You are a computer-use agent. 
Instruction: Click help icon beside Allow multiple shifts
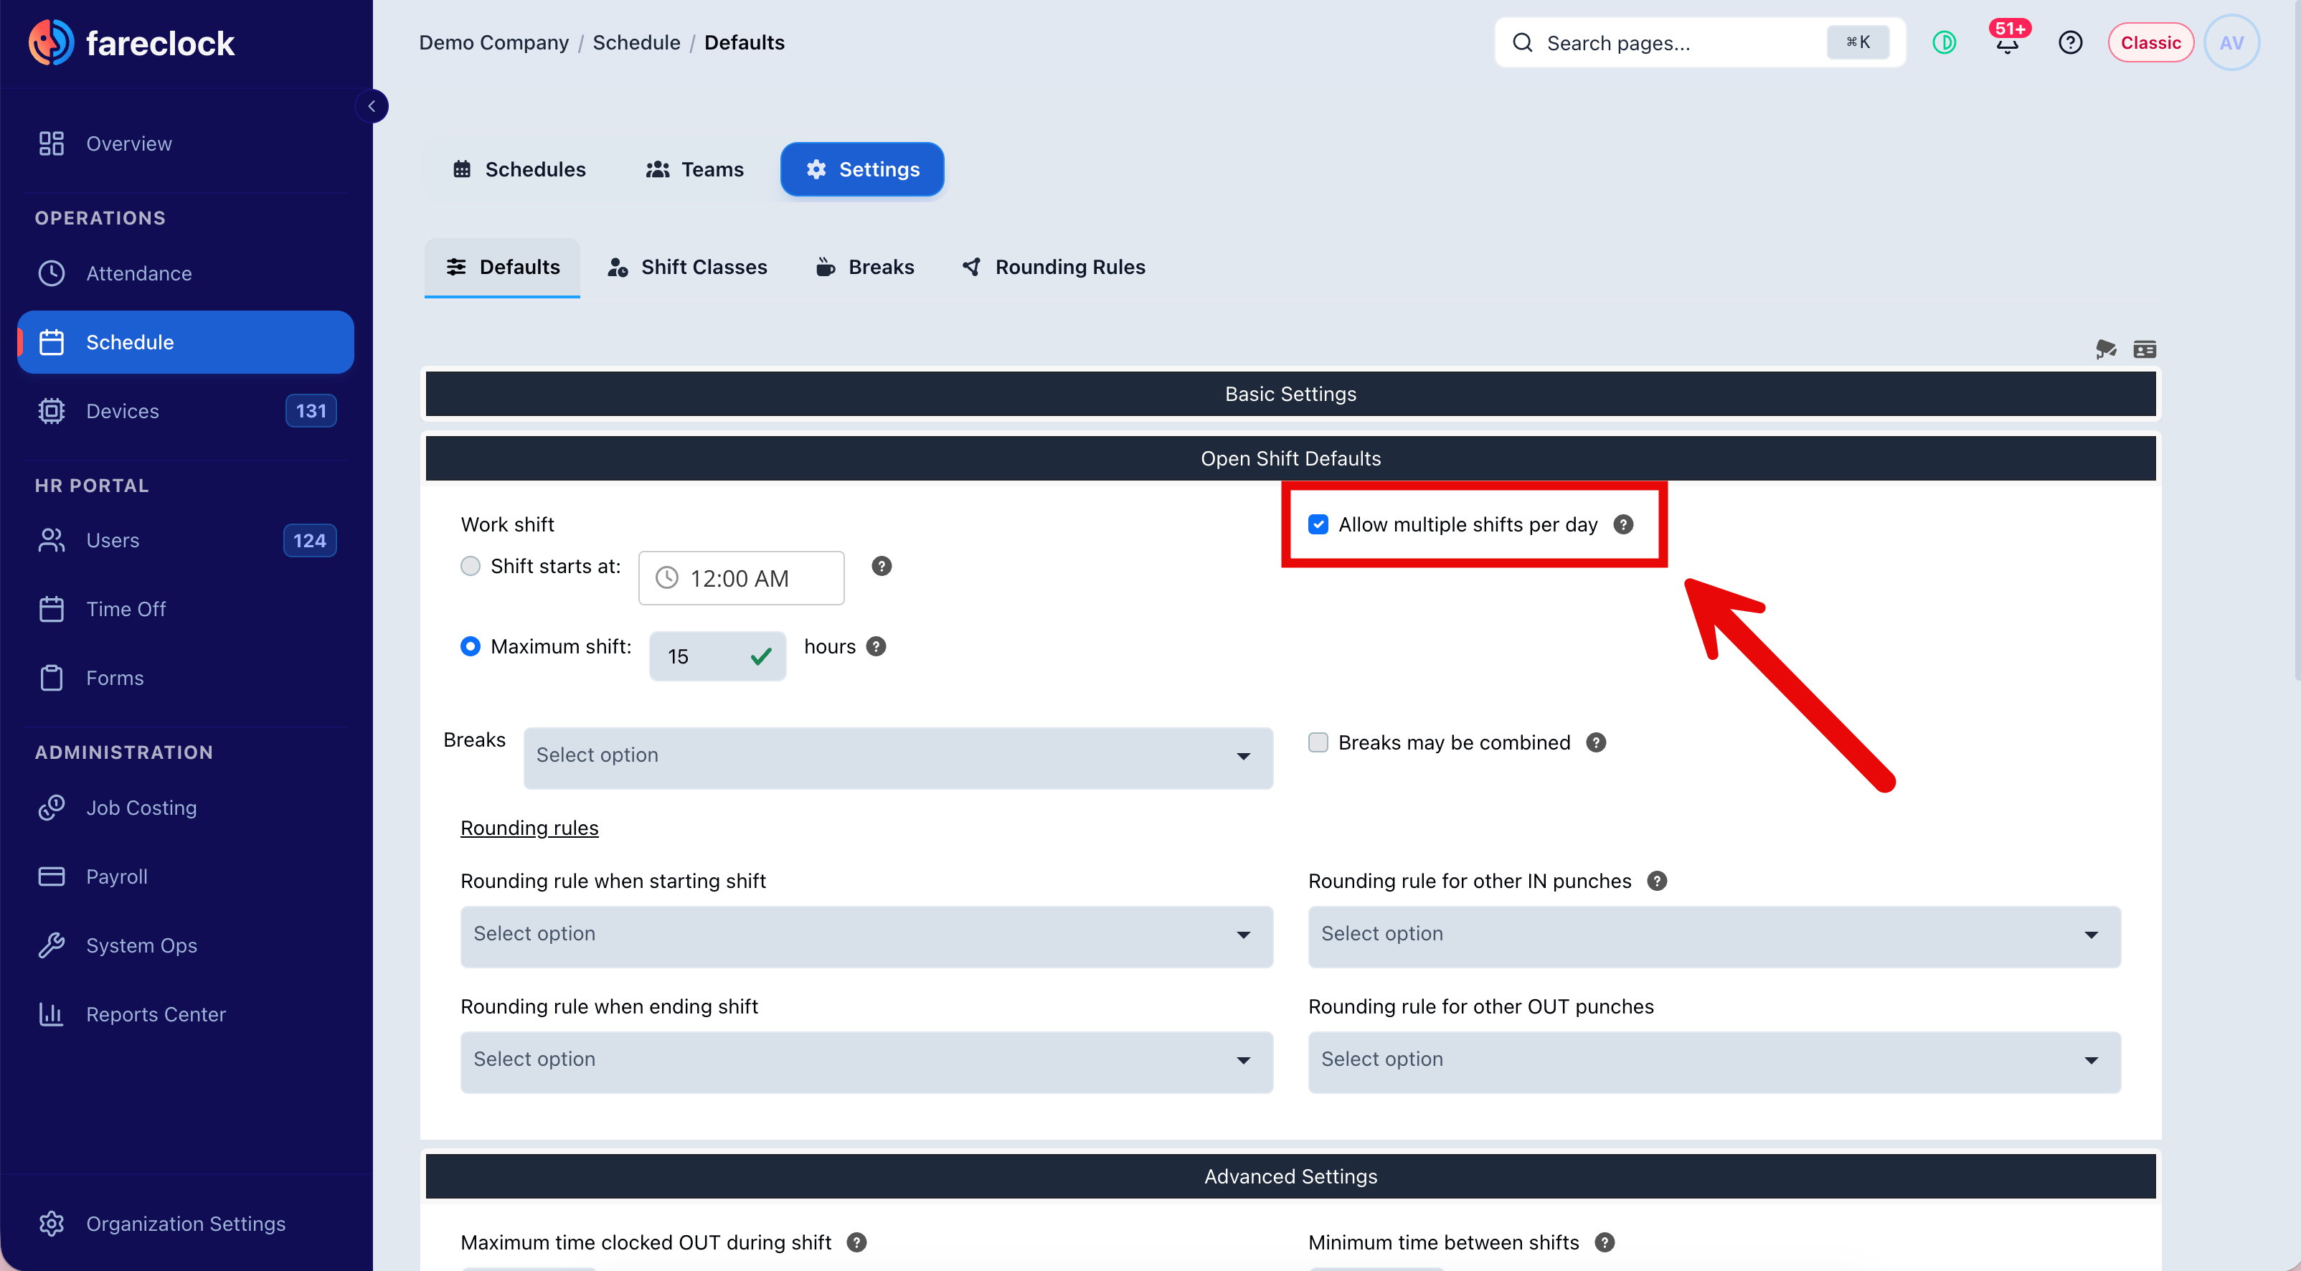pyautogui.click(x=1623, y=524)
